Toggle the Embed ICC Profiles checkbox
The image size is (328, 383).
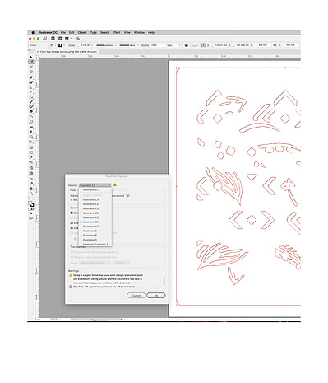pyautogui.click(x=72, y=222)
